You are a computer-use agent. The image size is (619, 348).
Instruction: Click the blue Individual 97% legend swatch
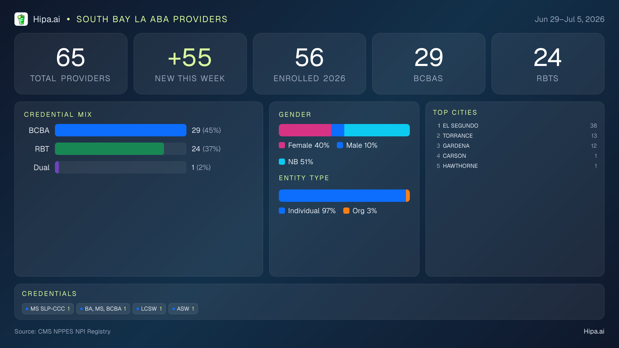click(282, 211)
